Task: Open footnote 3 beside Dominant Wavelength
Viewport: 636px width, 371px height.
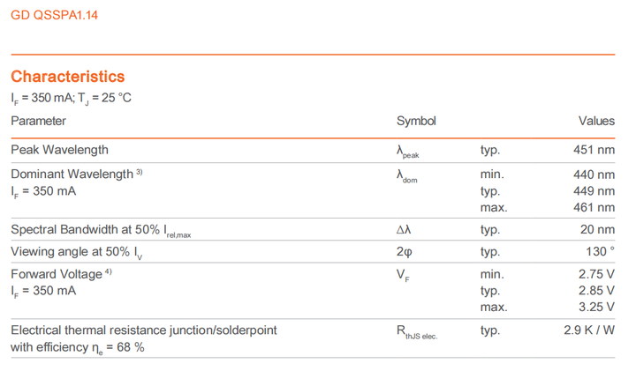Action: 140,172
